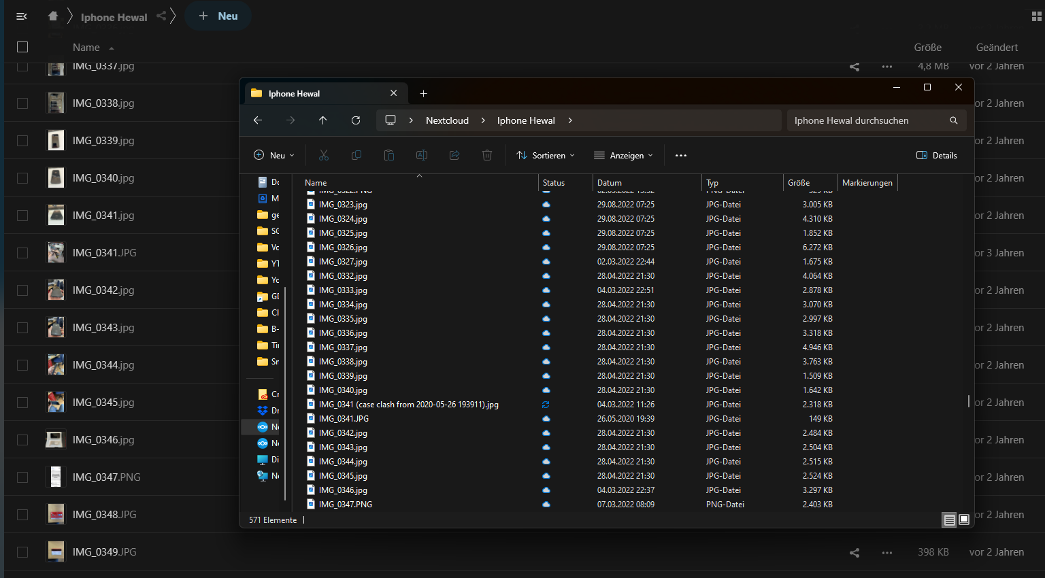Go up one folder level
1045x578 pixels.
tap(322, 120)
